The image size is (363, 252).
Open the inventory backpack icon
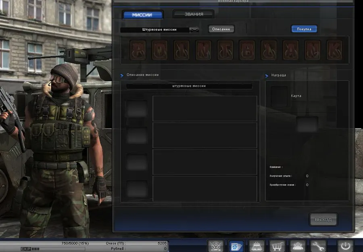(257, 246)
